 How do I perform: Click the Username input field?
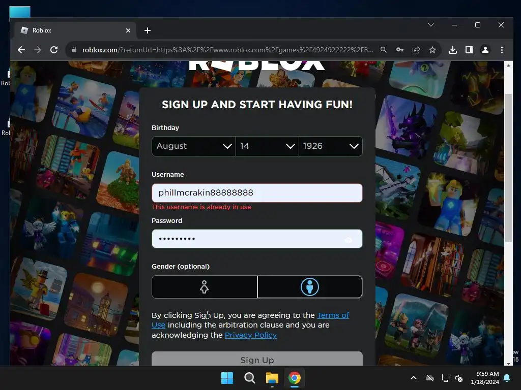(x=257, y=192)
